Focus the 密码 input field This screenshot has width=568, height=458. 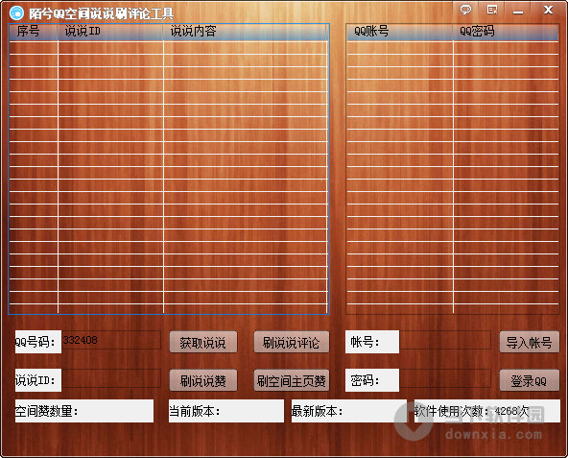(445, 378)
